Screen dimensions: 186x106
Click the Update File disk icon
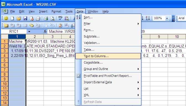click(x=67, y=26)
